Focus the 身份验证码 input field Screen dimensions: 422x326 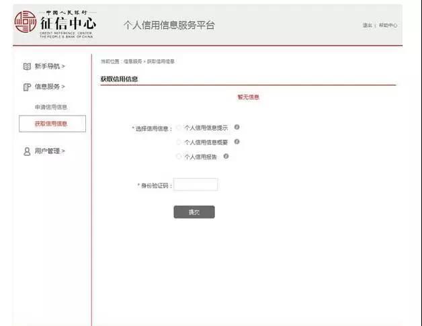coord(196,185)
